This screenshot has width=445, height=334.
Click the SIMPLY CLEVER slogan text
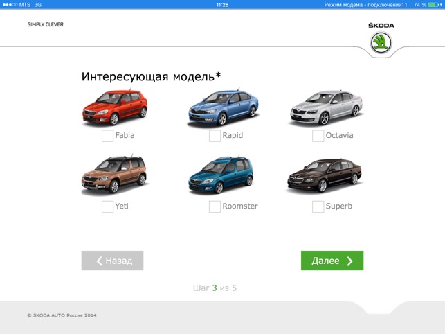click(x=46, y=24)
